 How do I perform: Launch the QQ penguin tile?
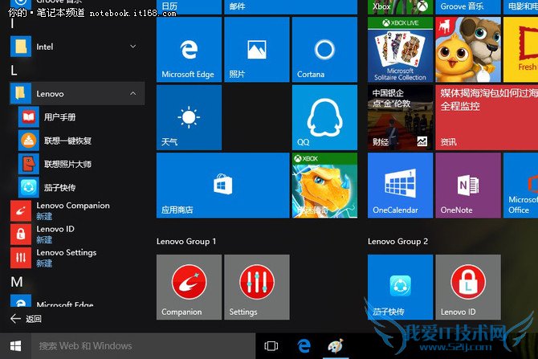[324, 117]
